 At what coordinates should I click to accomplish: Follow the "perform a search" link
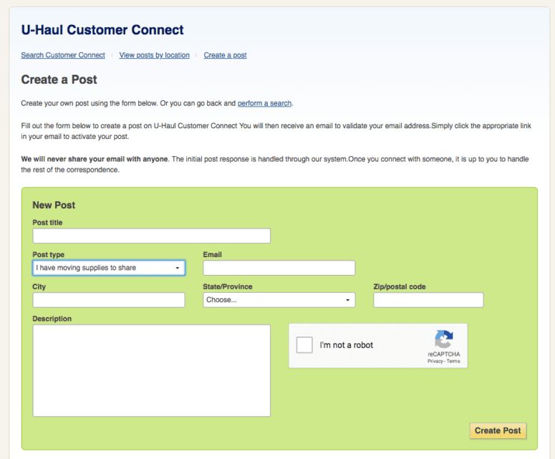(x=264, y=103)
